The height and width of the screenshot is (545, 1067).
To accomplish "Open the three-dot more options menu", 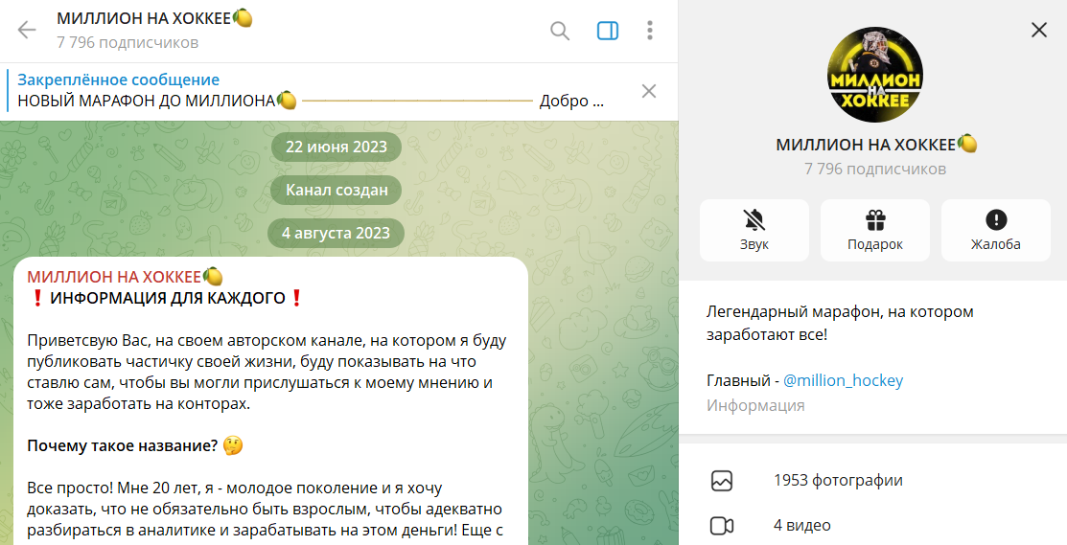I will pyautogui.click(x=650, y=31).
